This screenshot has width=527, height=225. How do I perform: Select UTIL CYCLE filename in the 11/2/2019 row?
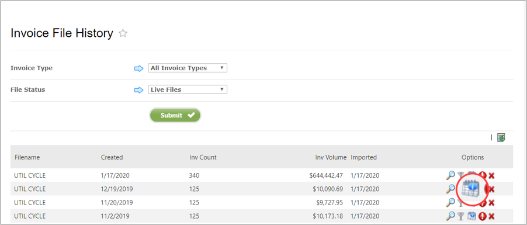pyautogui.click(x=30, y=216)
